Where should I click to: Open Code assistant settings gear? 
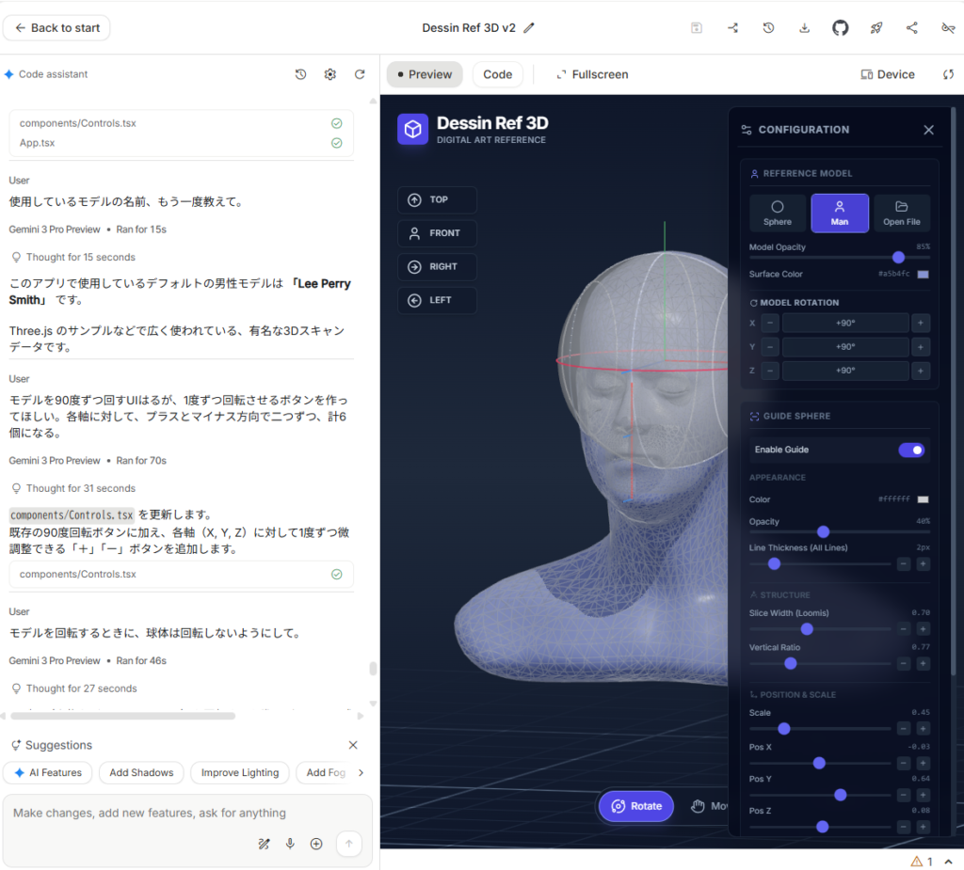(x=330, y=74)
